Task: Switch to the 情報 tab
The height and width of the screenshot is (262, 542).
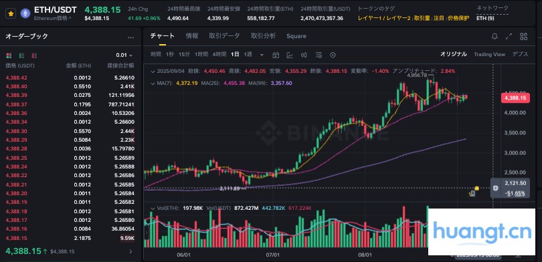Action: tap(192, 36)
